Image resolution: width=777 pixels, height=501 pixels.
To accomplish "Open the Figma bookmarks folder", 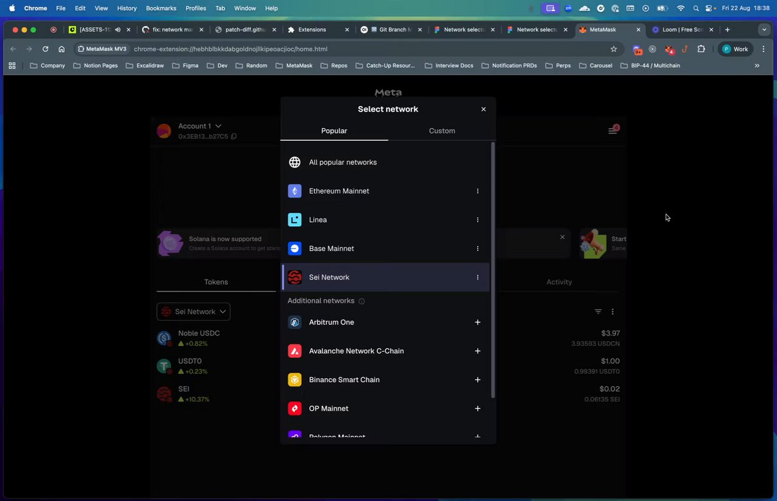I will (186, 66).
